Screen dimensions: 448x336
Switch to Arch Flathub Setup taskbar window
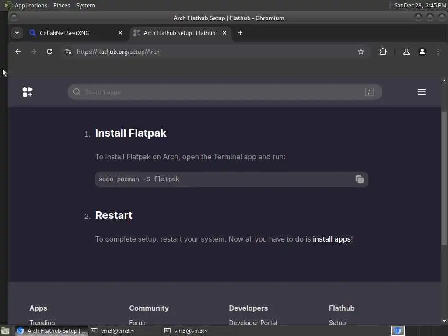(x=52, y=331)
